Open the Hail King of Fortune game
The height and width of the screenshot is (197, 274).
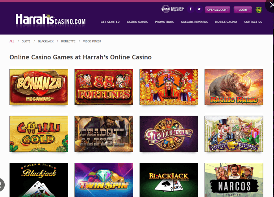click(169, 87)
